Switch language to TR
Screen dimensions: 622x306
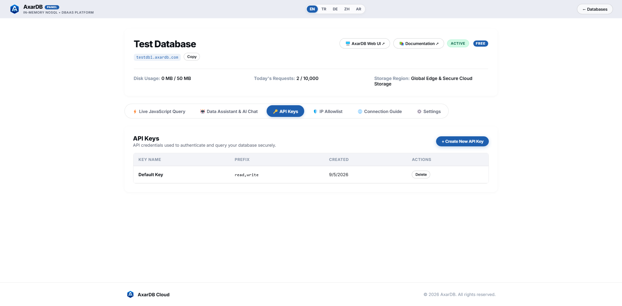pos(324,9)
